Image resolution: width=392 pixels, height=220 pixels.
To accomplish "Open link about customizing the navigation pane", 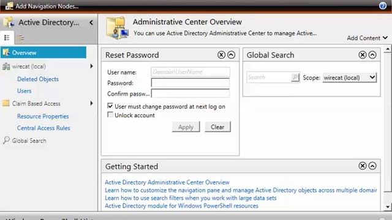I will click(x=241, y=190).
